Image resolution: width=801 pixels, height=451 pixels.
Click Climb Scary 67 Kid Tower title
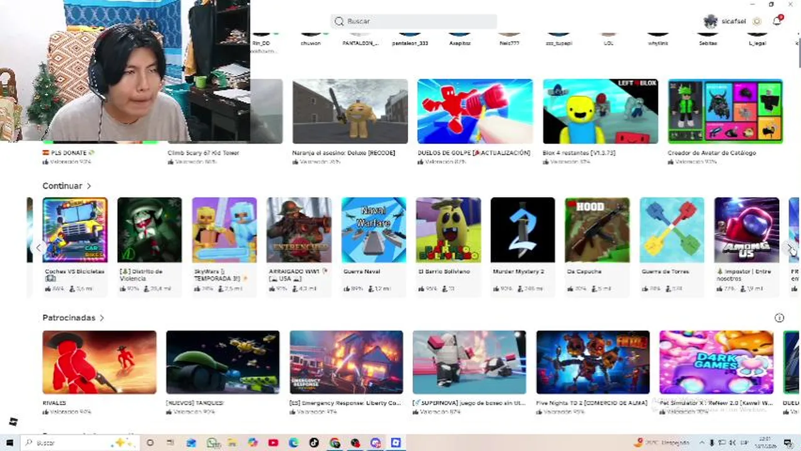(203, 153)
